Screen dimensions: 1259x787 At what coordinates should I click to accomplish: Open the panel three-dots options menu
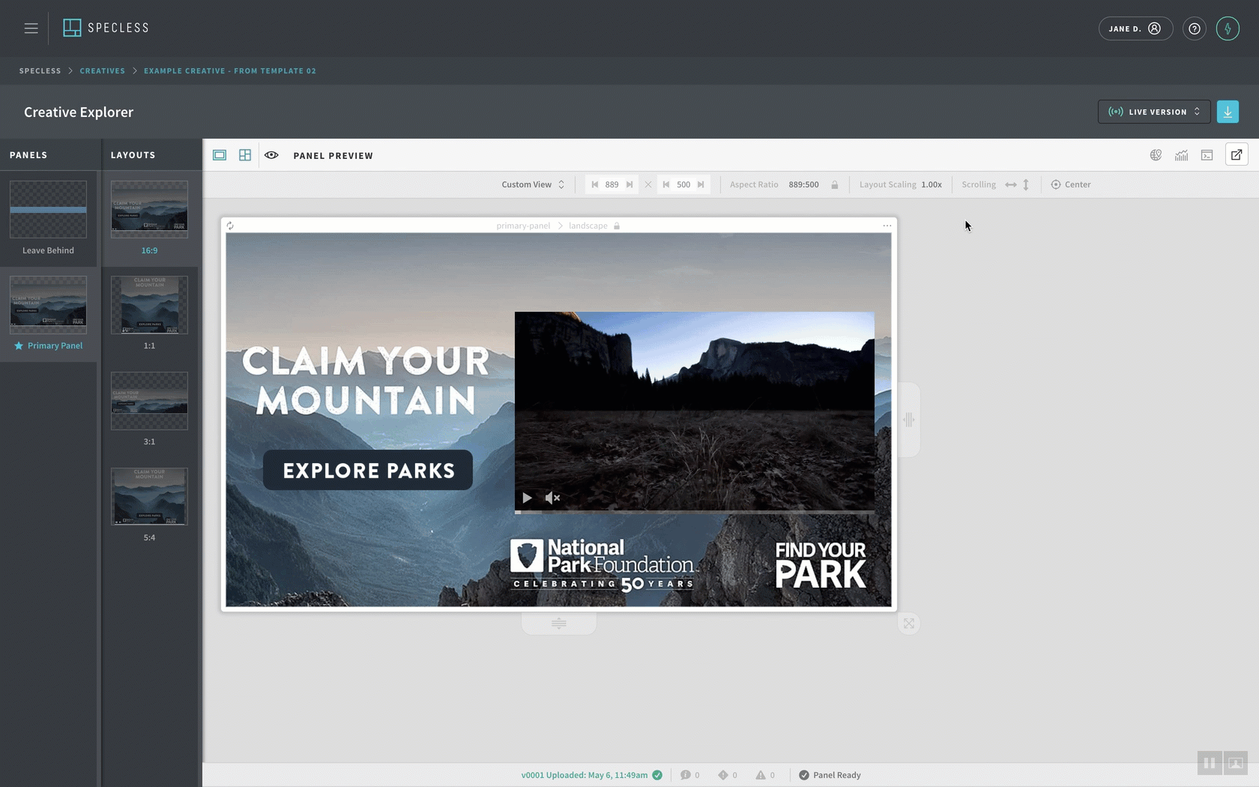pos(887,226)
